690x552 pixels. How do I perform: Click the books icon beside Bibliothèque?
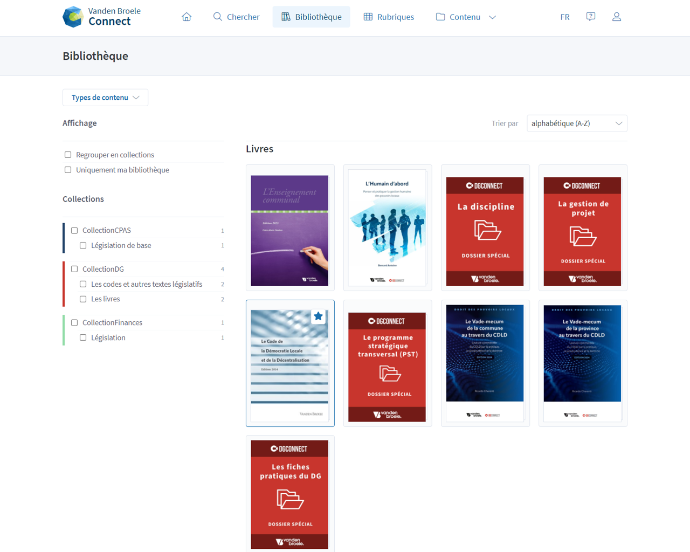286,17
